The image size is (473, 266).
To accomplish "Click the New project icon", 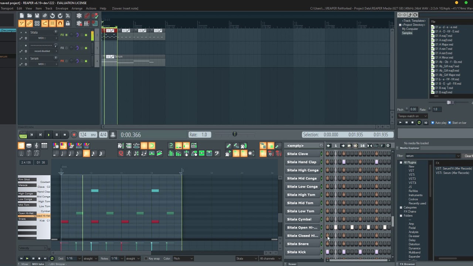I will 21,16.
